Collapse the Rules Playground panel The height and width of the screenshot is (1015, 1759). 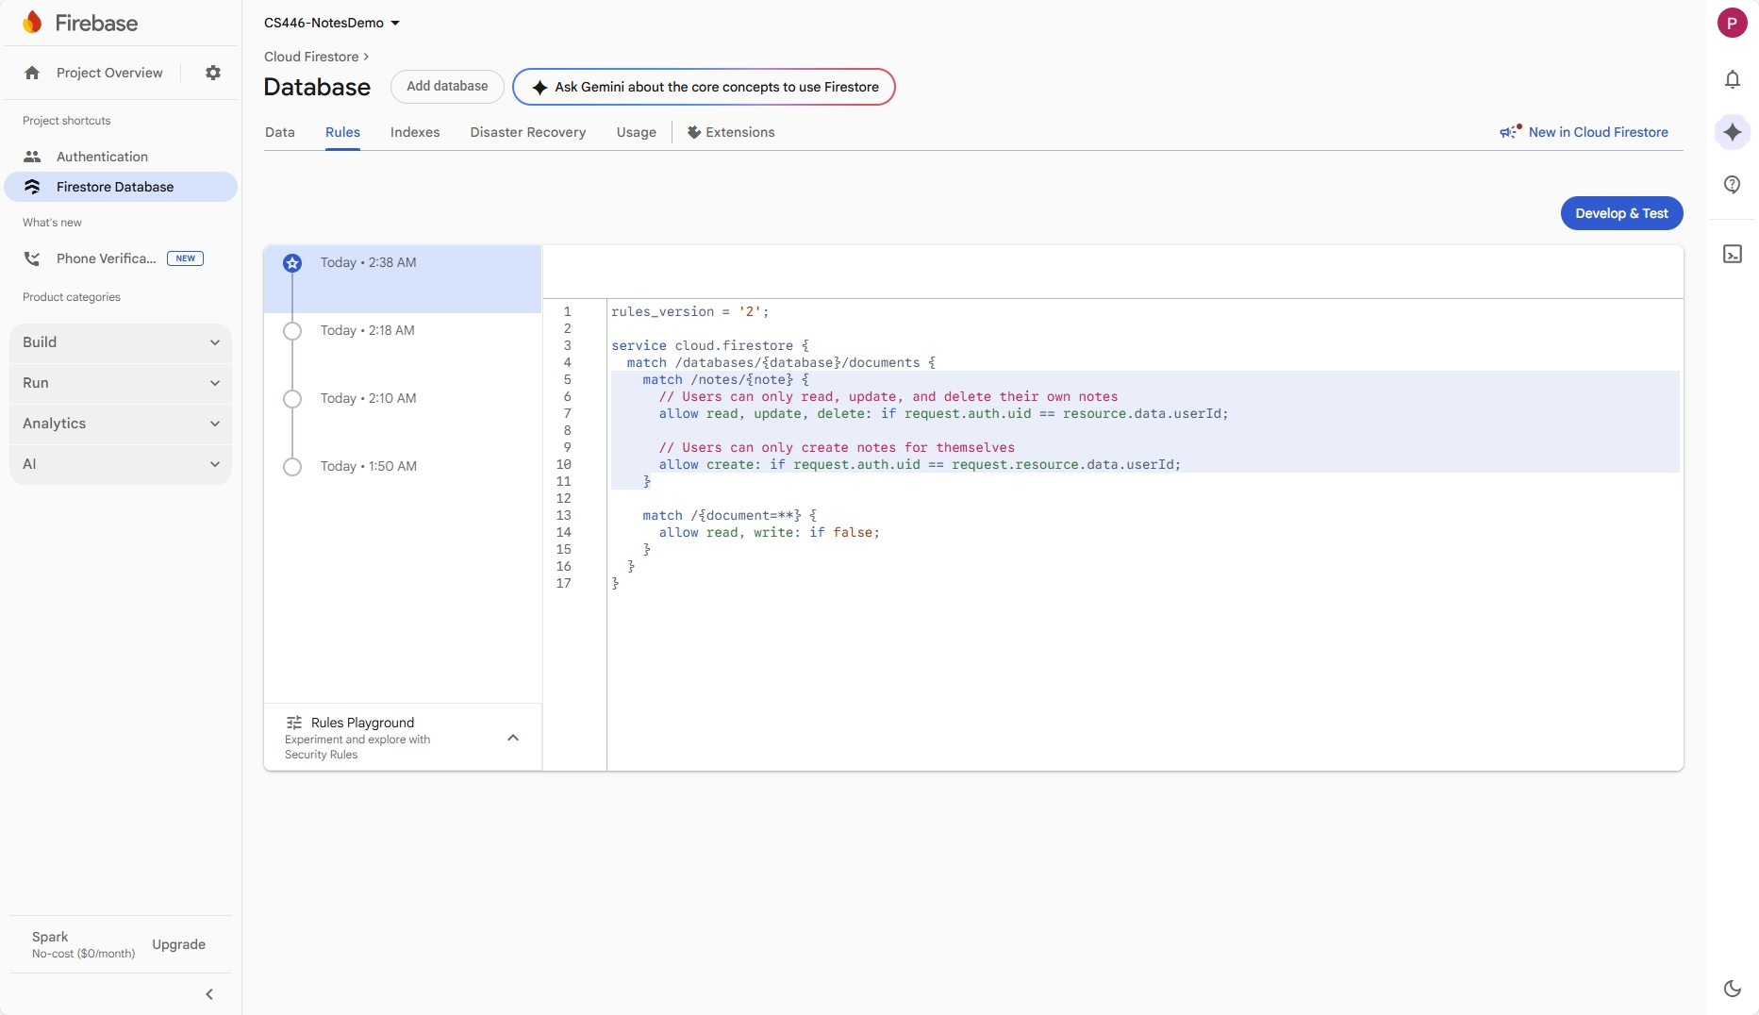pyautogui.click(x=513, y=738)
